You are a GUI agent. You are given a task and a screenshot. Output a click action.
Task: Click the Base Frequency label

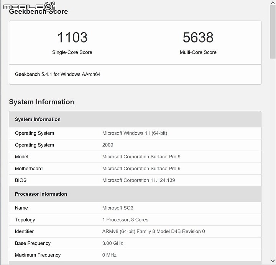33,243
